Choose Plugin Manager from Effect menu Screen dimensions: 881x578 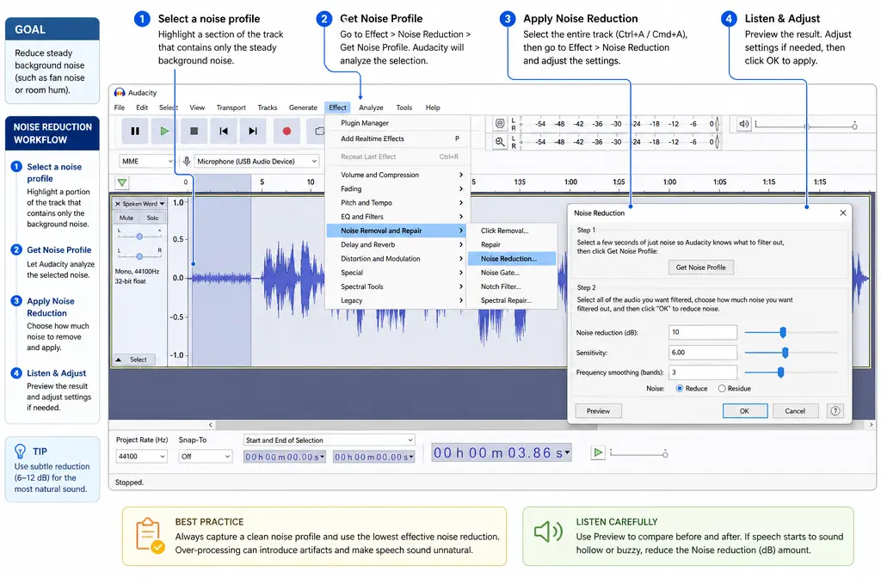pyautogui.click(x=397, y=123)
